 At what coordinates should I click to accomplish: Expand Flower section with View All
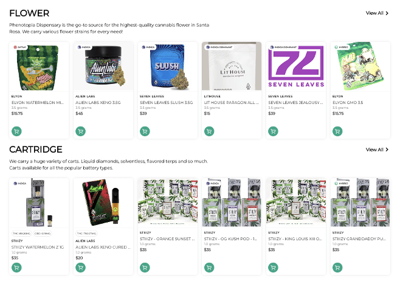click(377, 13)
